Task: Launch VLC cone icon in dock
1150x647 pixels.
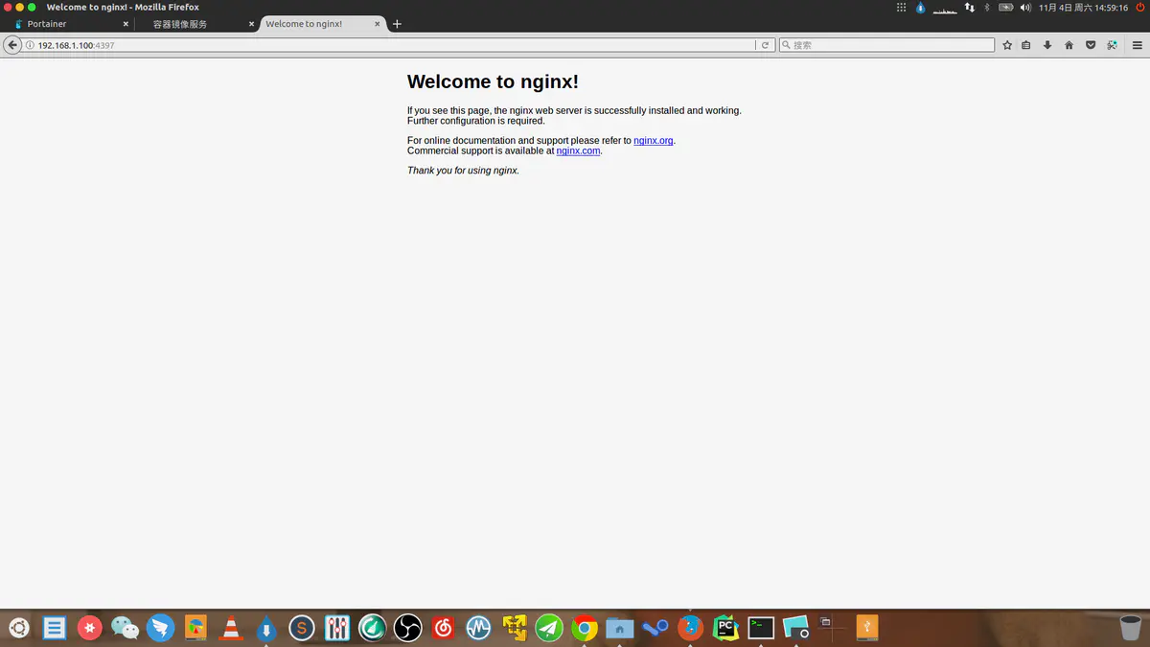Action: 231,628
